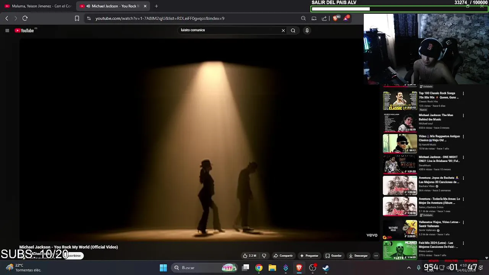Open Task View on the taskbar
489x275 pixels.
246,268
